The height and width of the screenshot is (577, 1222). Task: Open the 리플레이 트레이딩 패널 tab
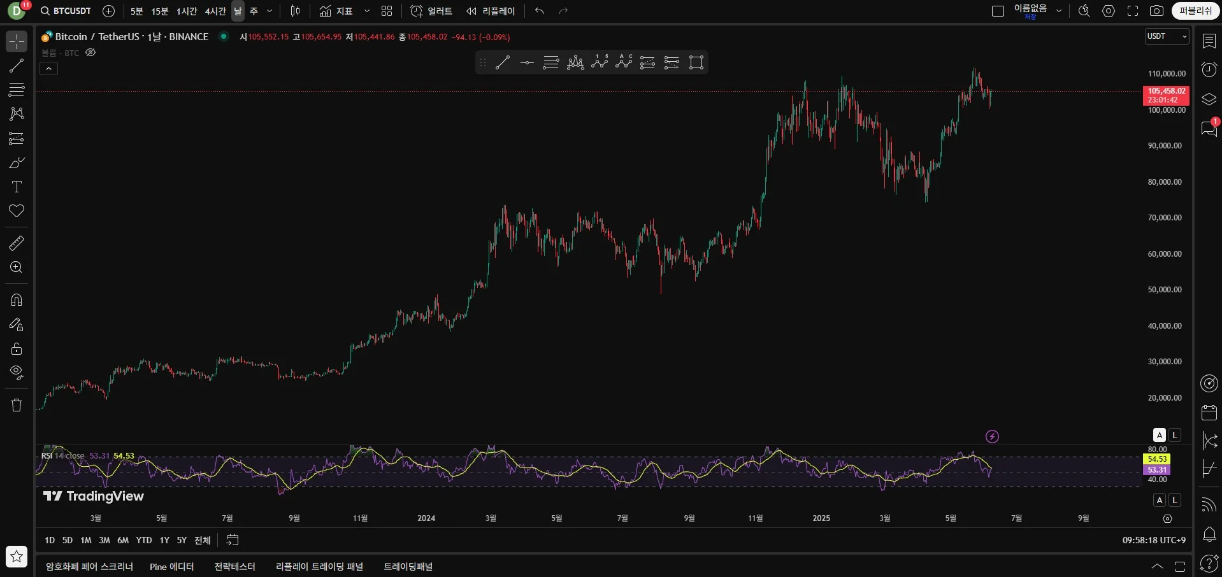pos(319,566)
